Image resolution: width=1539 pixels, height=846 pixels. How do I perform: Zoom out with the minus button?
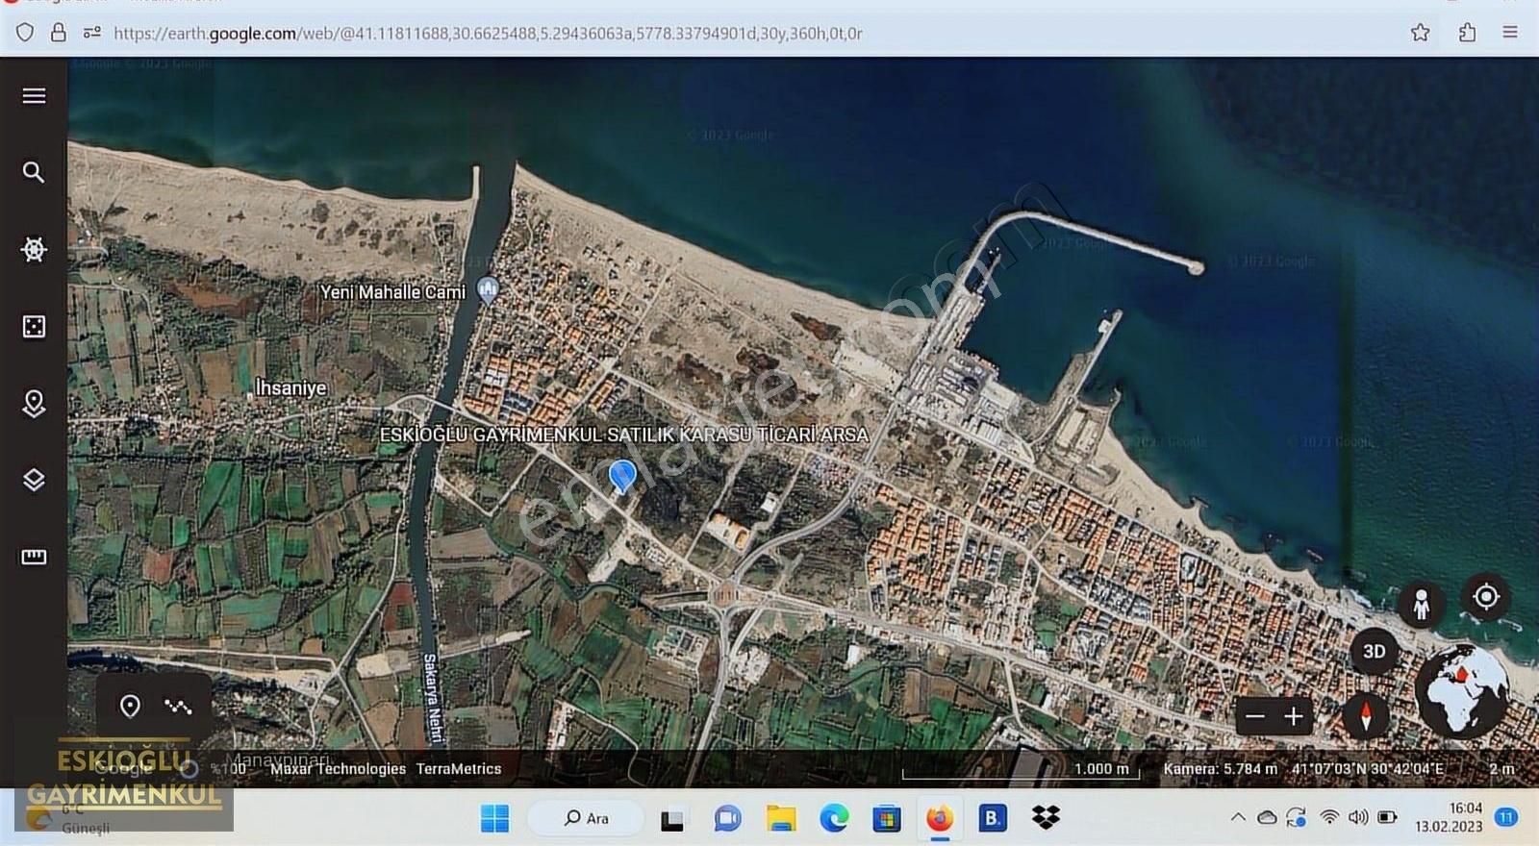(x=1255, y=716)
